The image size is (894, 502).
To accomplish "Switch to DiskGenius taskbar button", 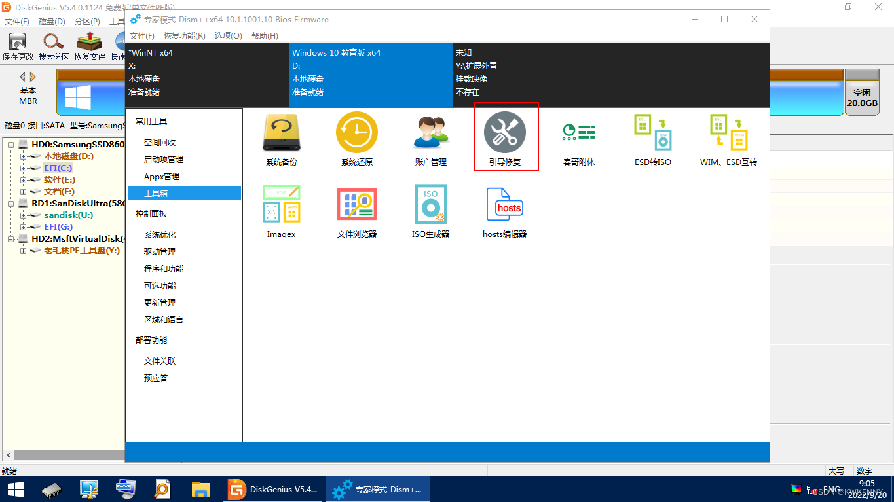I will [272, 489].
